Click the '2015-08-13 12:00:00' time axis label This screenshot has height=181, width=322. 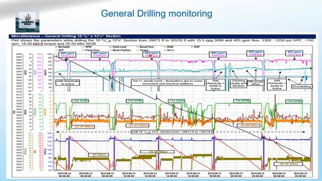(x=150, y=174)
